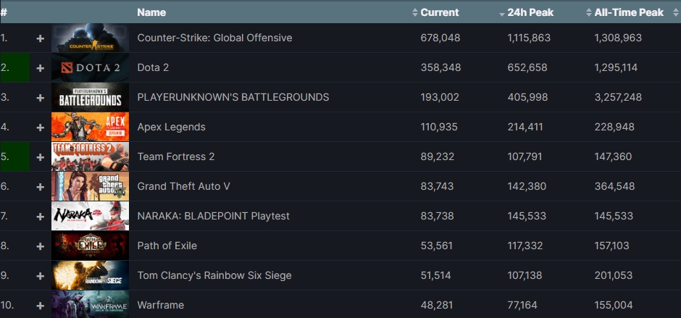Click the # rank column header
The height and width of the screenshot is (318, 681).
pos(4,12)
